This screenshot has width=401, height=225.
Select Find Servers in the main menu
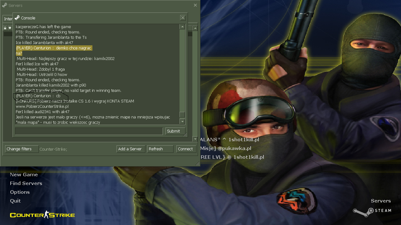[x=26, y=183]
